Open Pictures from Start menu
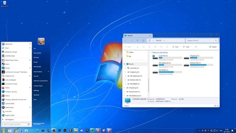The image size is (236, 133). (36, 58)
